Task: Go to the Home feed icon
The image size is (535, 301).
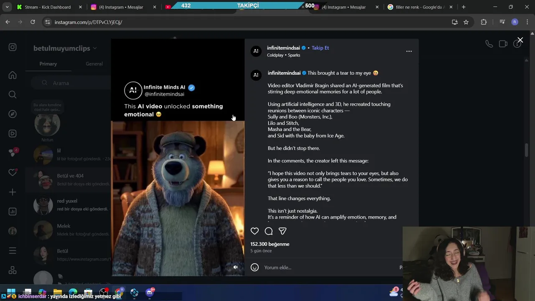Action: click(x=13, y=75)
